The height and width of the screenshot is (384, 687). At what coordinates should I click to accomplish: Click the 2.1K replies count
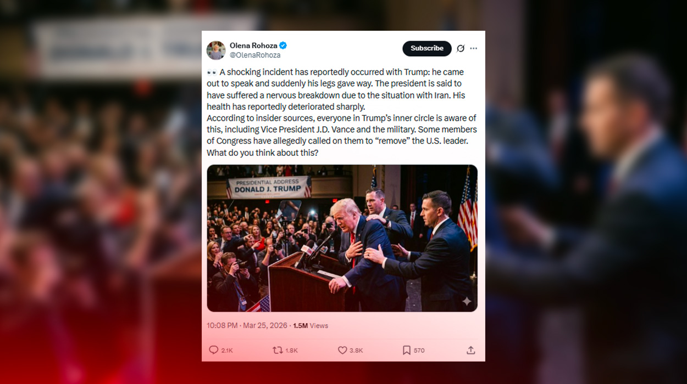coord(227,351)
